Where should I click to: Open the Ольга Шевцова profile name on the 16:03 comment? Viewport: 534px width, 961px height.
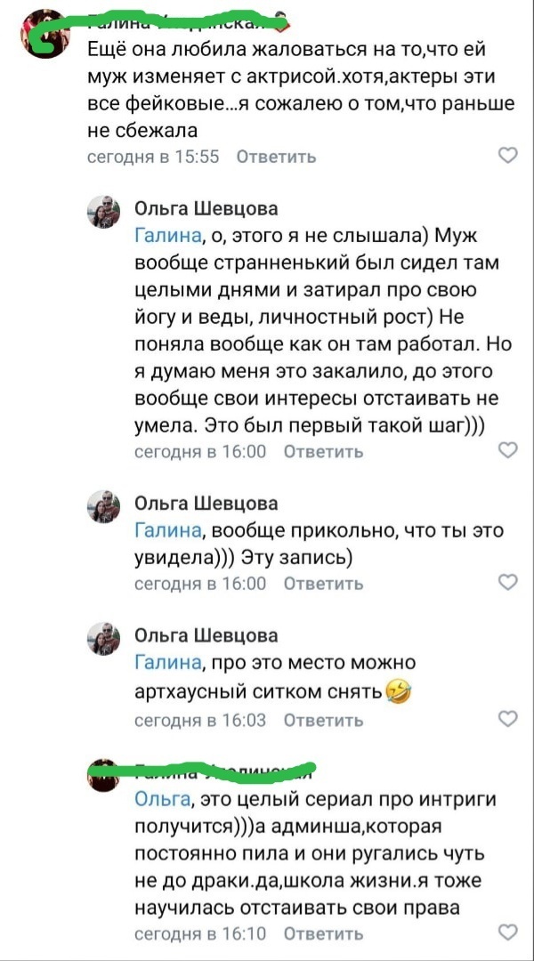[x=206, y=635]
